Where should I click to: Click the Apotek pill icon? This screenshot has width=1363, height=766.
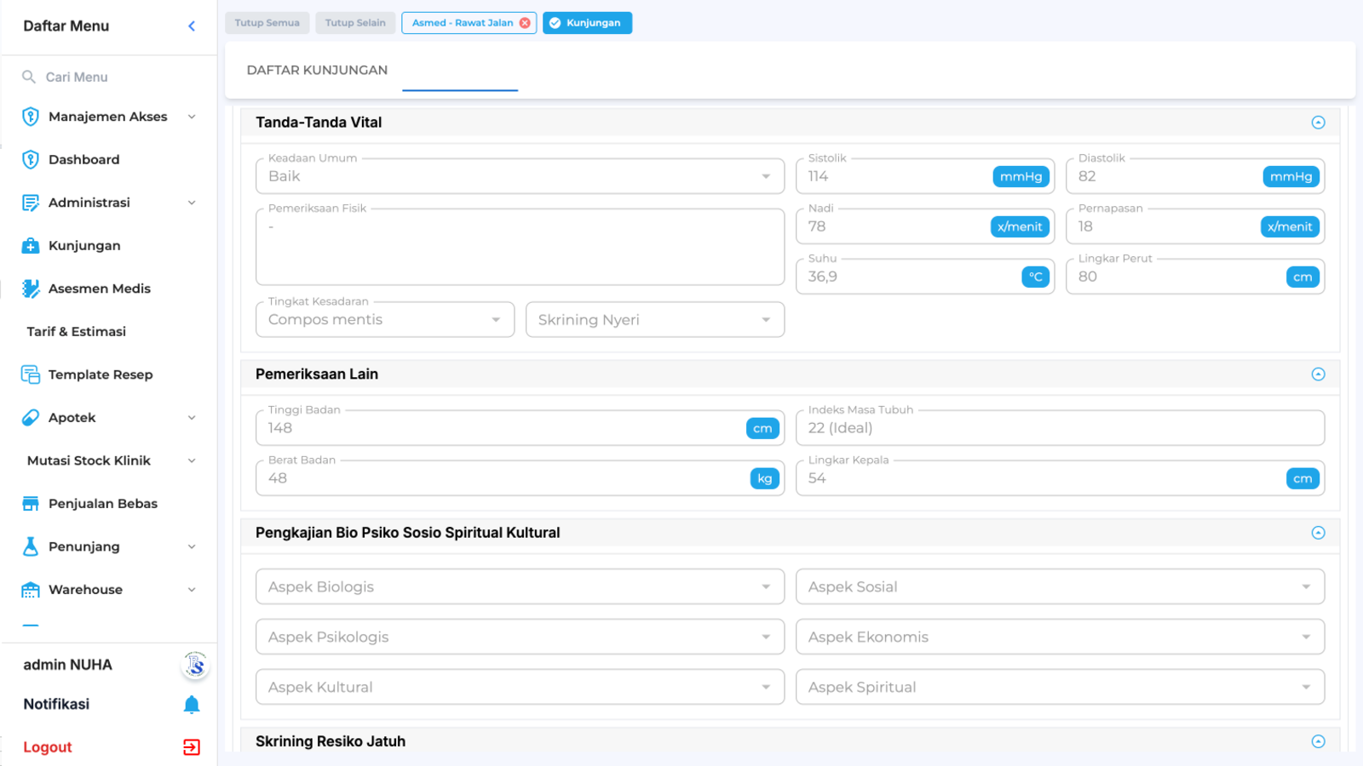(x=31, y=417)
